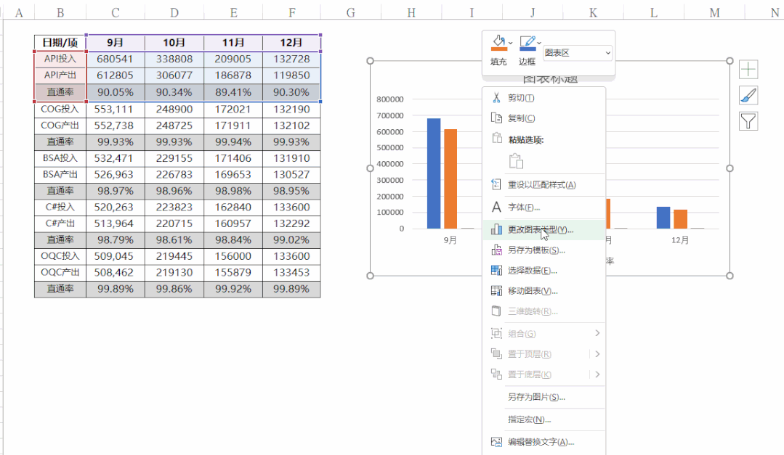Image resolution: width=784 pixels, height=455 pixels.
Task: Open the Border color dropdown arrow
Action: pos(539,44)
